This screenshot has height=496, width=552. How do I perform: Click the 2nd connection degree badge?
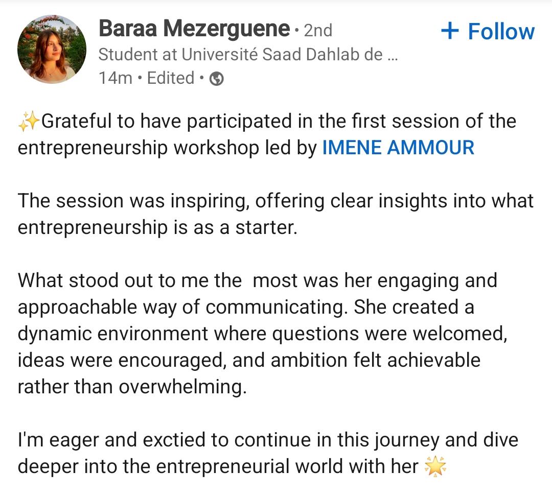[x=318, y=30]
